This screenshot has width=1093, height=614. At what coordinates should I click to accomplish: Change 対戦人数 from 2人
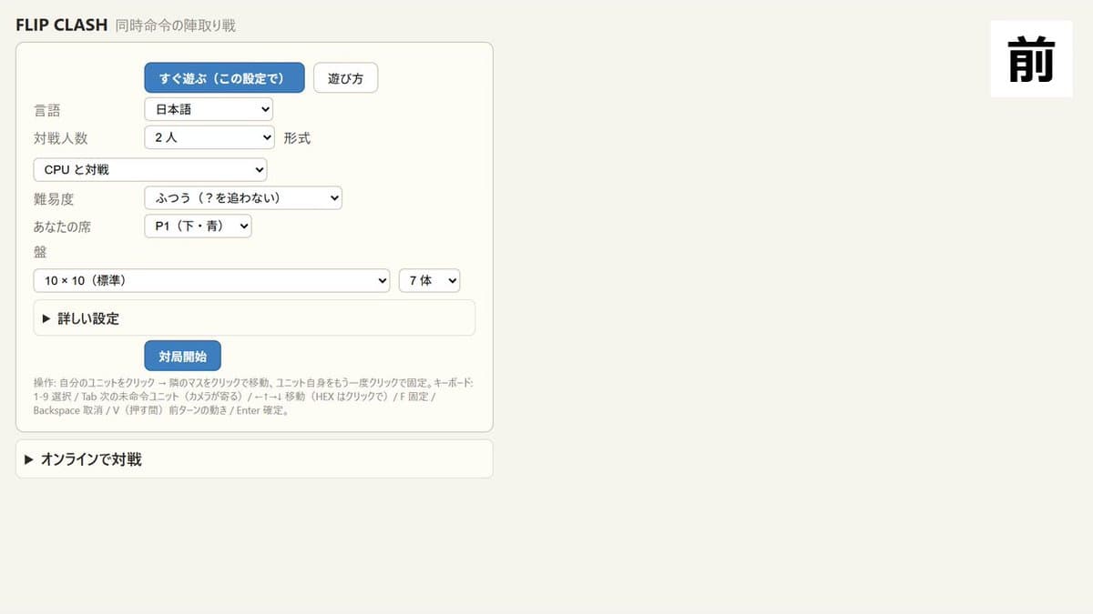pyautogui.click(x=209, y=138)
